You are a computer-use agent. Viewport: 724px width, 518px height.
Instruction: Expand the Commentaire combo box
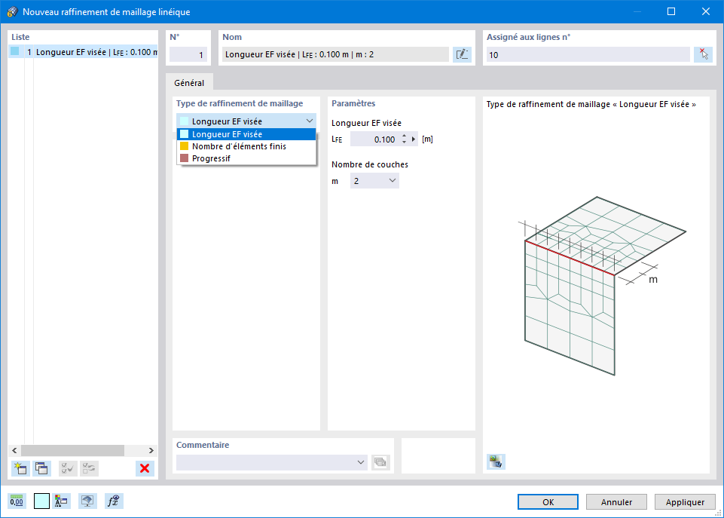tap(361, 462)
